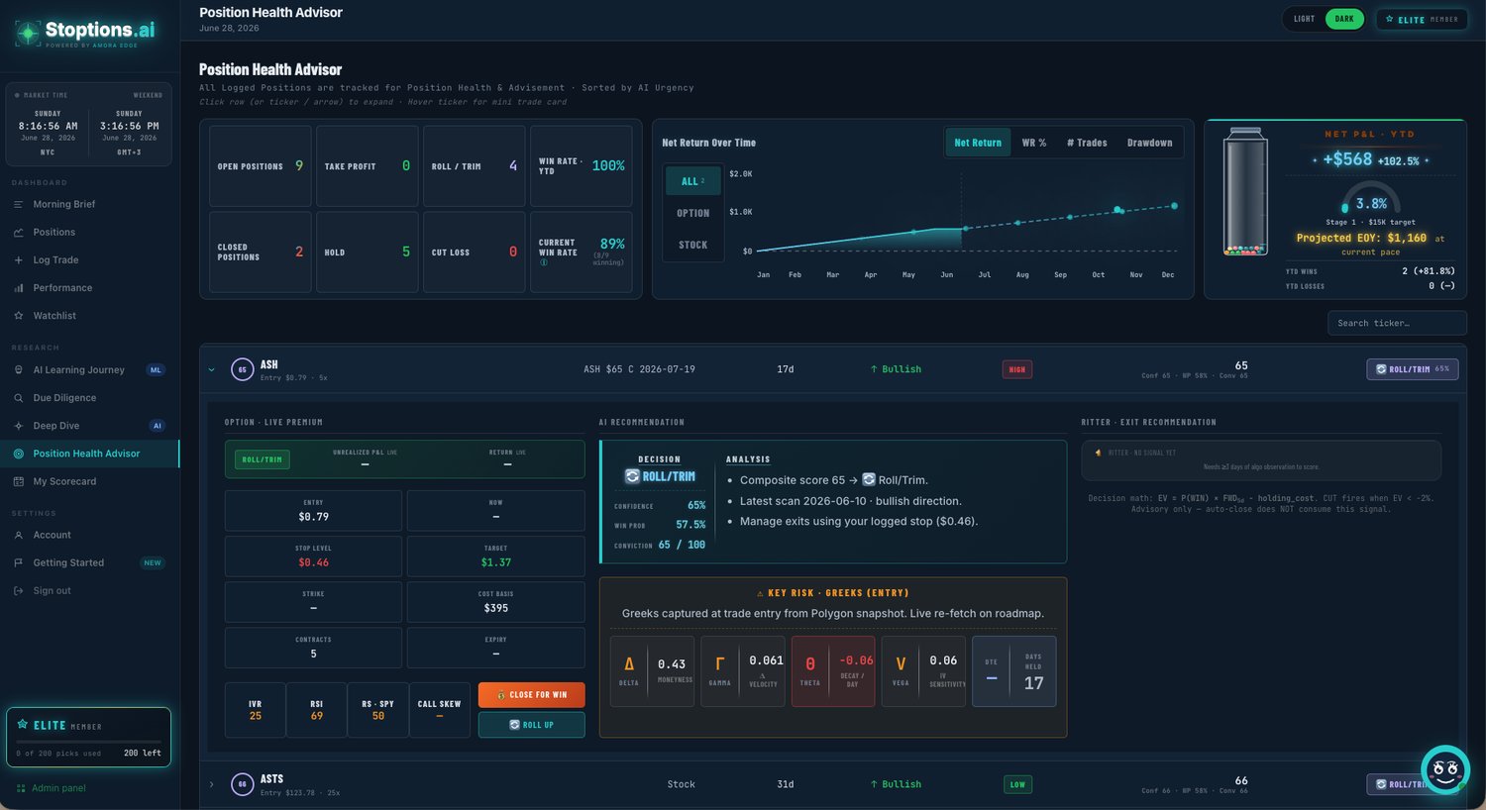1486x810 pixels.
Task: Click the Due Diligence magnifier icon
Action: [19, 398]
